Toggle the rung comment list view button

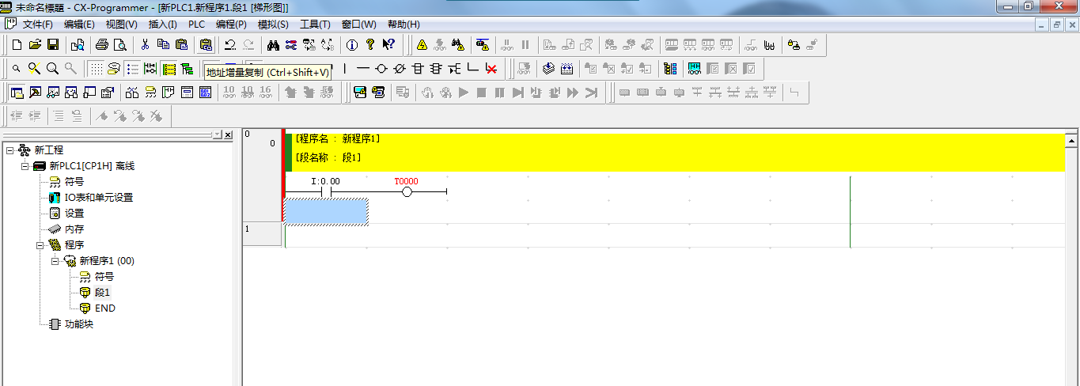pyautogui.click(x=132, y=69)
